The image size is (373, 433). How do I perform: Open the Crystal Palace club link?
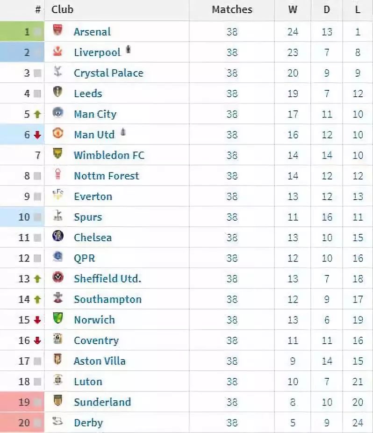[108, 73]
